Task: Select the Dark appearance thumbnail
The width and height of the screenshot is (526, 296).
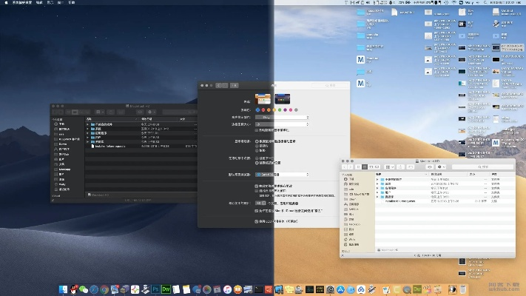Action: point(282,98)
